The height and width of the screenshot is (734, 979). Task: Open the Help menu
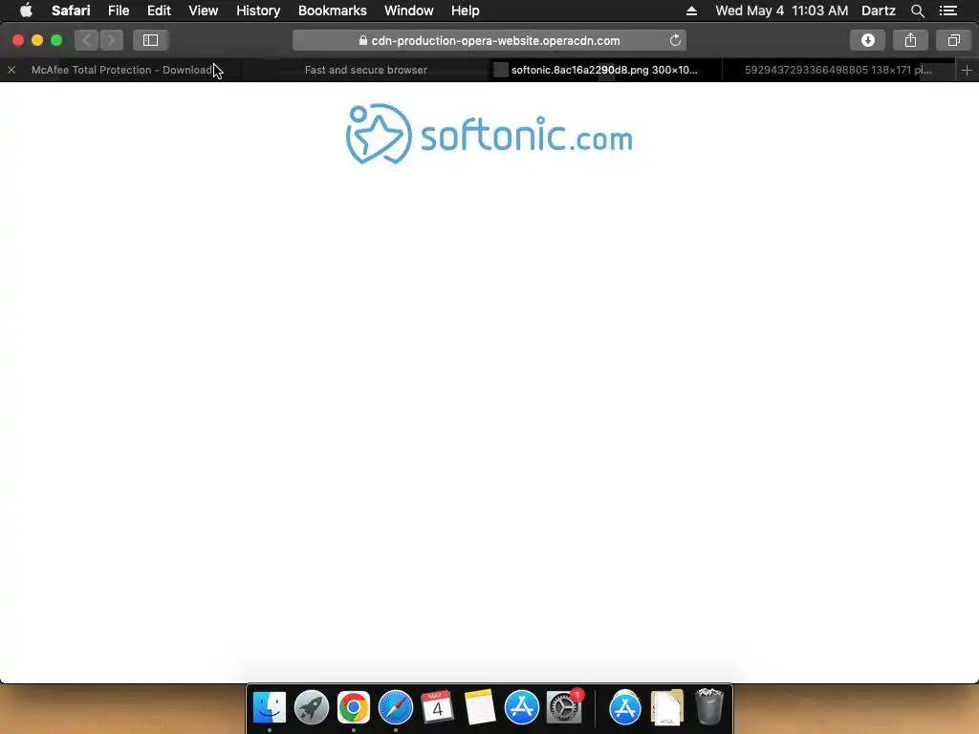[x=466, y=11]
